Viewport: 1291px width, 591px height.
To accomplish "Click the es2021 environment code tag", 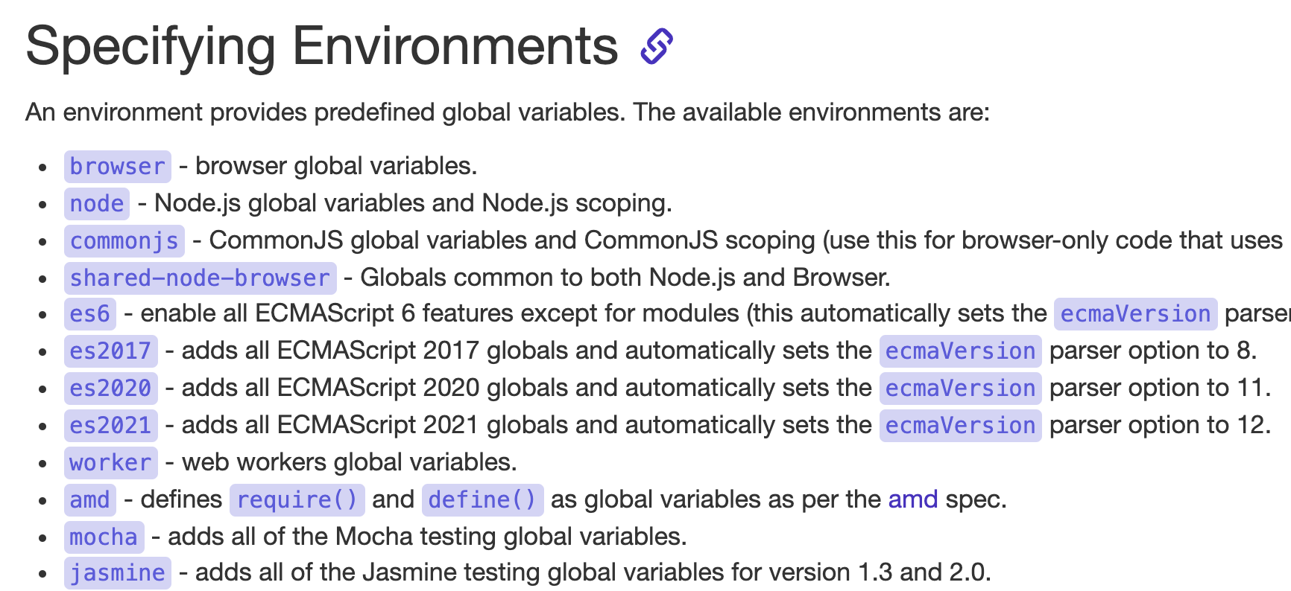I will [x=110, y=425].
